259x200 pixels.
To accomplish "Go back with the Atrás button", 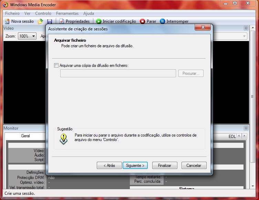I will pos(109,166).
